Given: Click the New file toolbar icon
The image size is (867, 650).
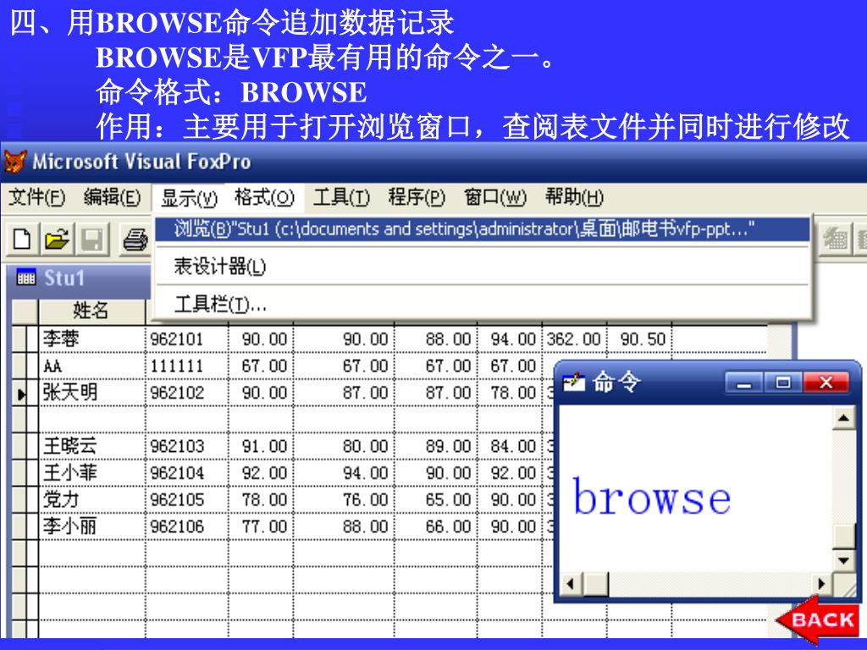Looking at the screenshot, I should tap(21, 240).
